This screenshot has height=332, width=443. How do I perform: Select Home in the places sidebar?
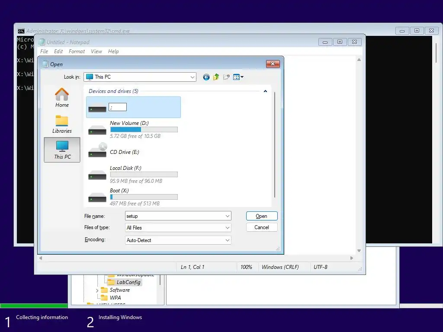tap(62, 98)
